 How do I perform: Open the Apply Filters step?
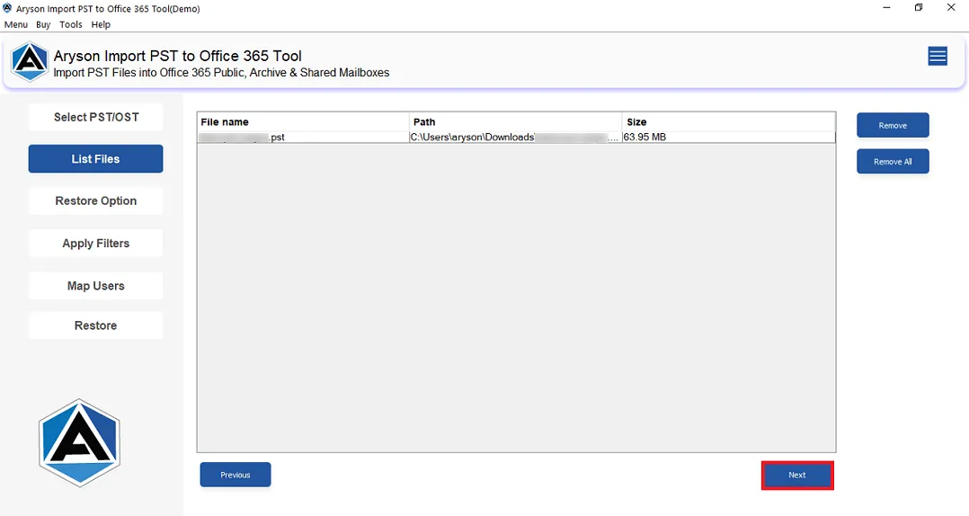click(x=96, y=244)
